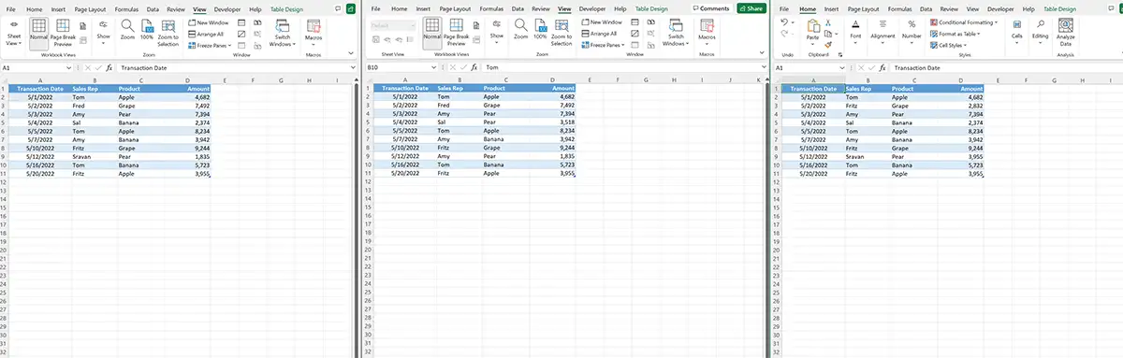Click Paste clipboard icon in right window
This screenshot has width=1123, height=358.
tap(813, 26)
